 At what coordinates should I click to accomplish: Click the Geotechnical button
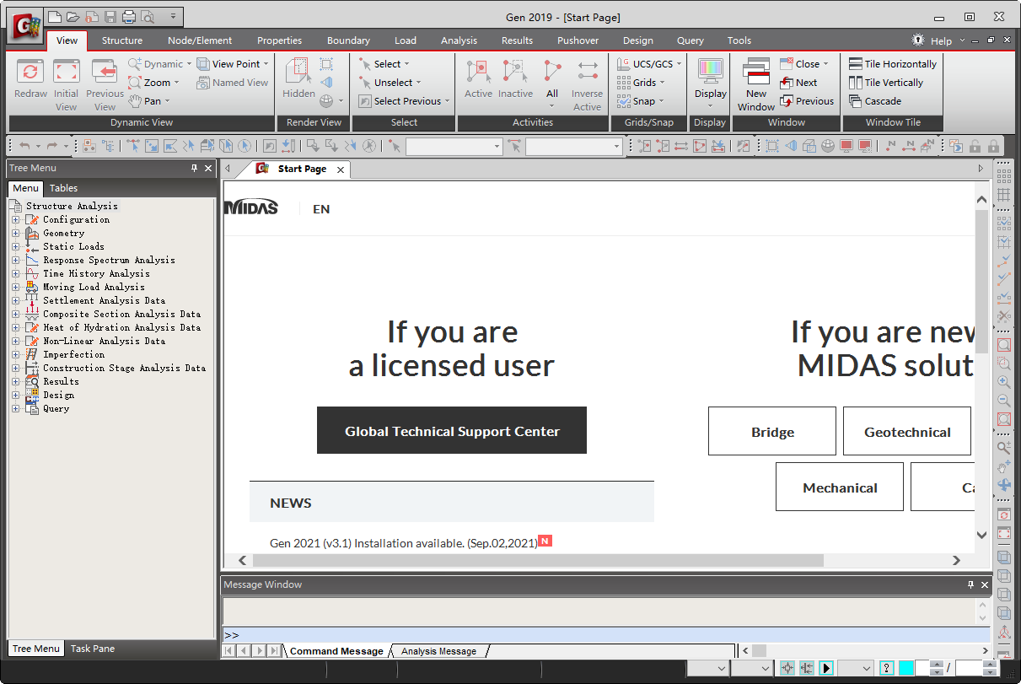click(907, 432)
